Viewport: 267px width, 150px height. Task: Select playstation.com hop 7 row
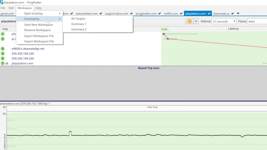coord(22,63)
